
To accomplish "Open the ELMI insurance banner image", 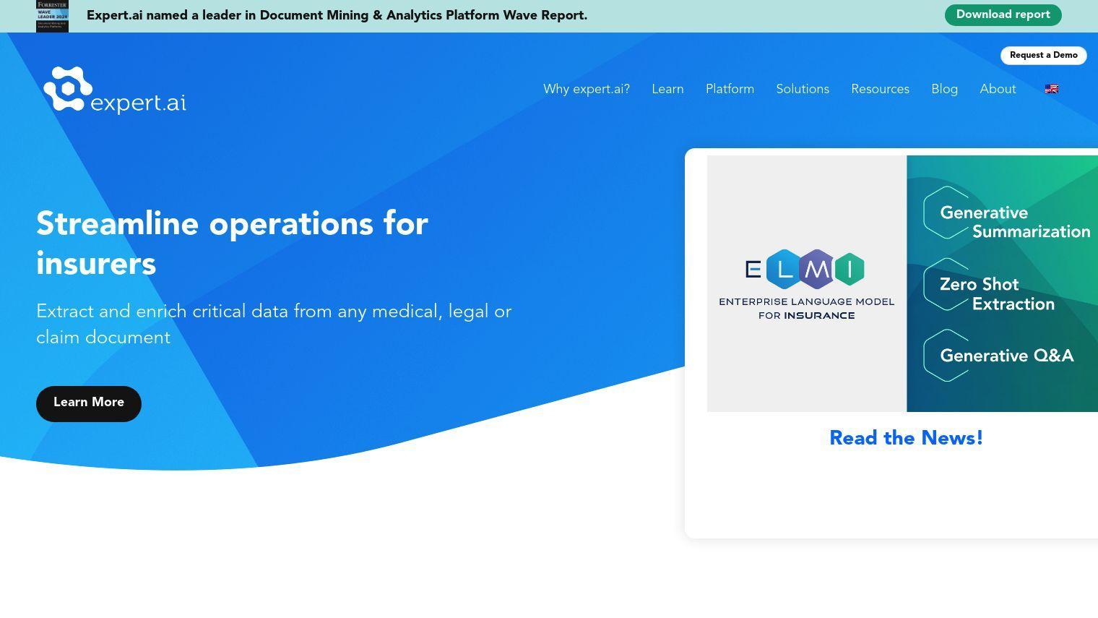I will point(902,283).
